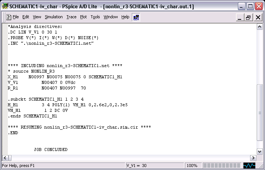Screen dimensions: 265x170
Task: Click the '.ends SCHEMATIC1_H1' line
Action: (32, 116)
